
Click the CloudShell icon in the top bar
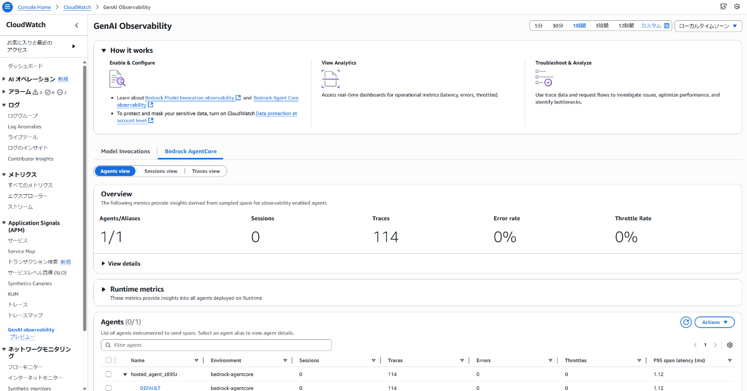[x=724, y=7]
